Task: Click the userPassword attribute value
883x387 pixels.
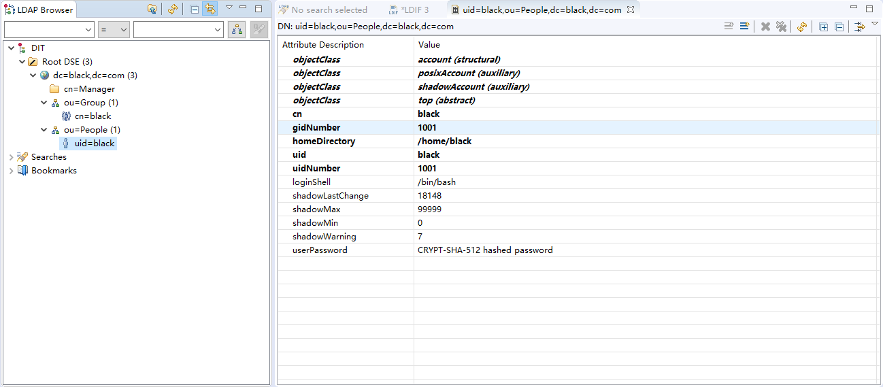Action: click(484, 250)
